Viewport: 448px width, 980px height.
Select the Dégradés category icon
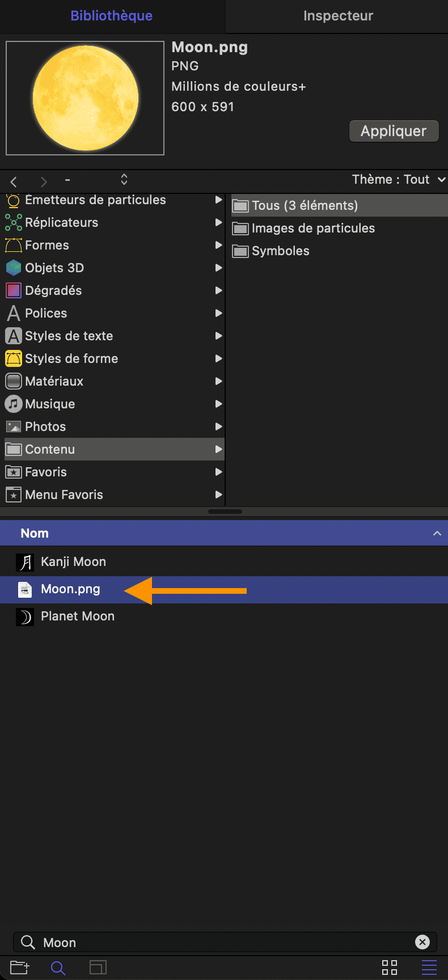click(x=14, y=290)
